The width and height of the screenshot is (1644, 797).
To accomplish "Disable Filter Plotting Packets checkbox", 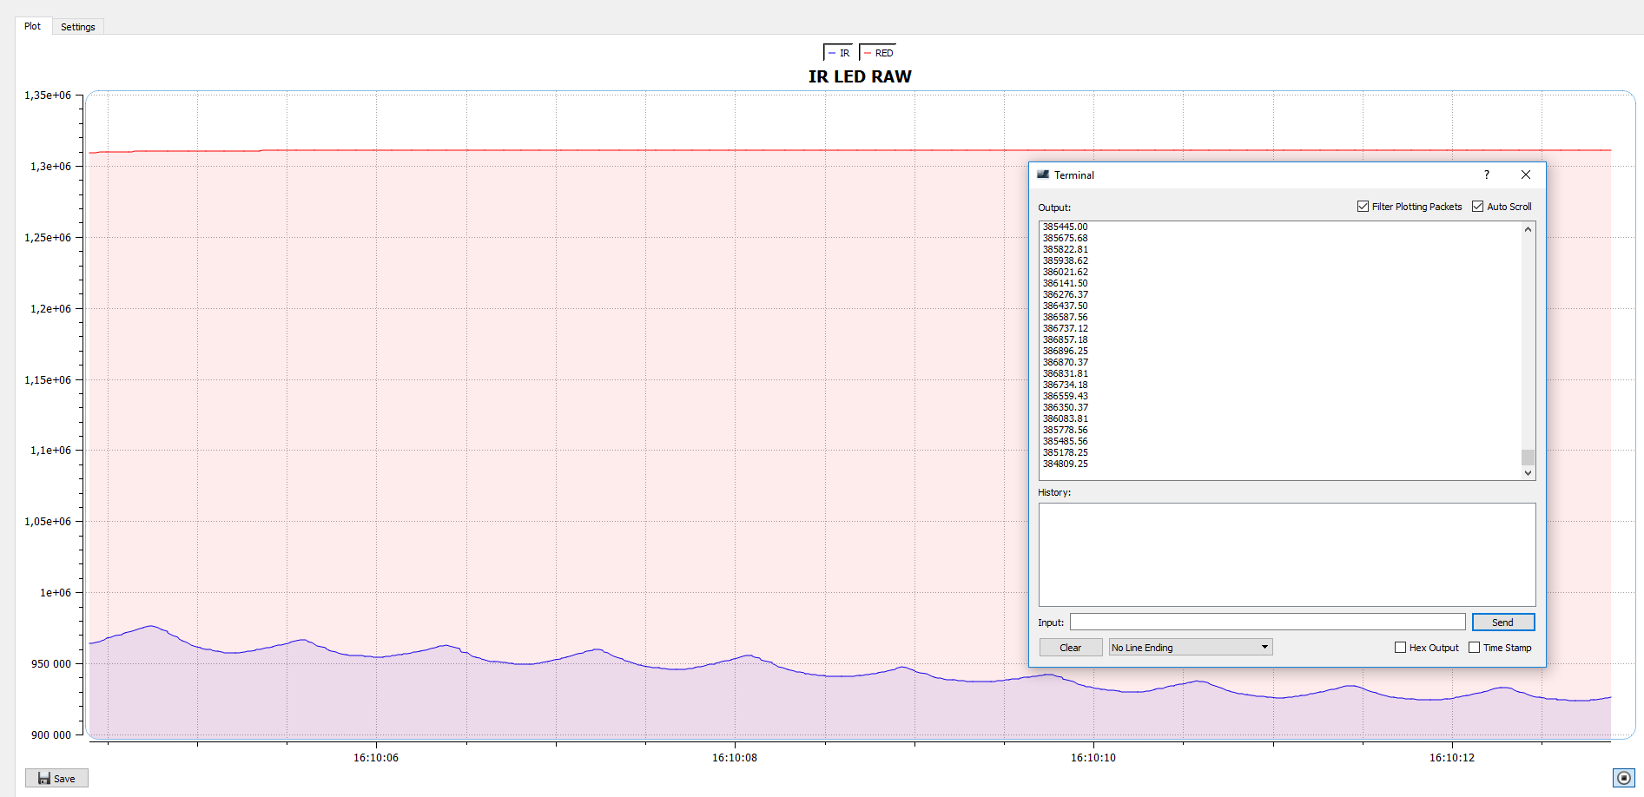I will tap(1363, 207).
